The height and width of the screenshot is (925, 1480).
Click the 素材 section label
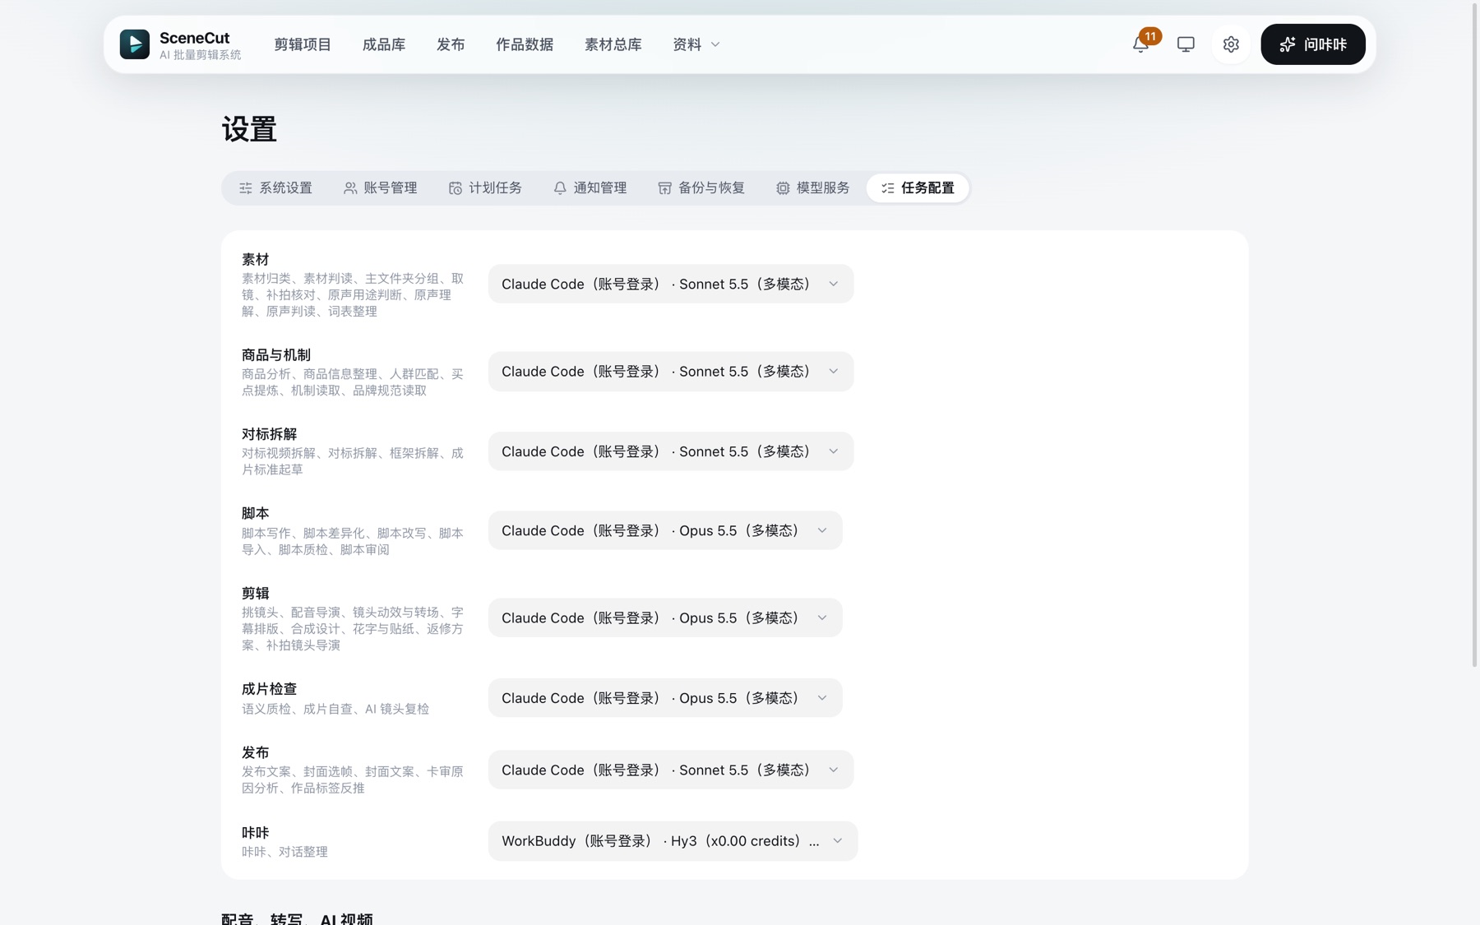[256, 260]
